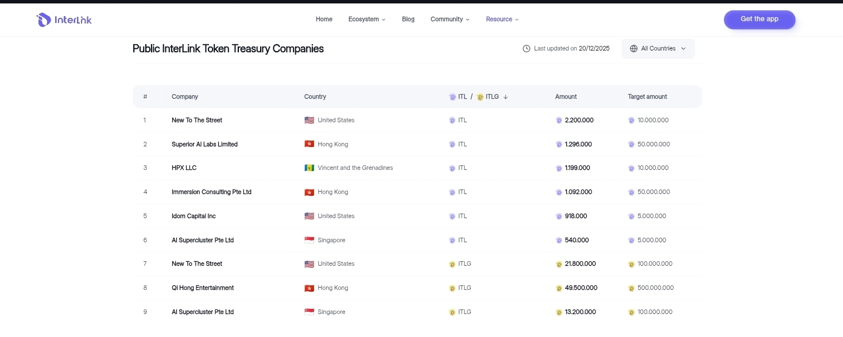
Task: Expand the Ecosystem menu
Action: pos(367,20)
